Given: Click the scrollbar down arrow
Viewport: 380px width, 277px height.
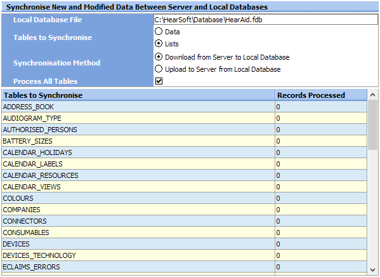Looking at the screenshot, I should [x=373, y=269].
